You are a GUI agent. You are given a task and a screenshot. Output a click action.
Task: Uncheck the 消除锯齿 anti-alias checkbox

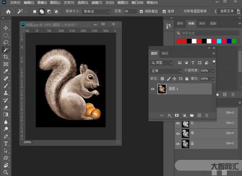click(x=142, y=11)
